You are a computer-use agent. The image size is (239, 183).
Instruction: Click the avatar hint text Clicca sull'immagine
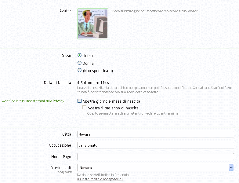tap(154, 11)
